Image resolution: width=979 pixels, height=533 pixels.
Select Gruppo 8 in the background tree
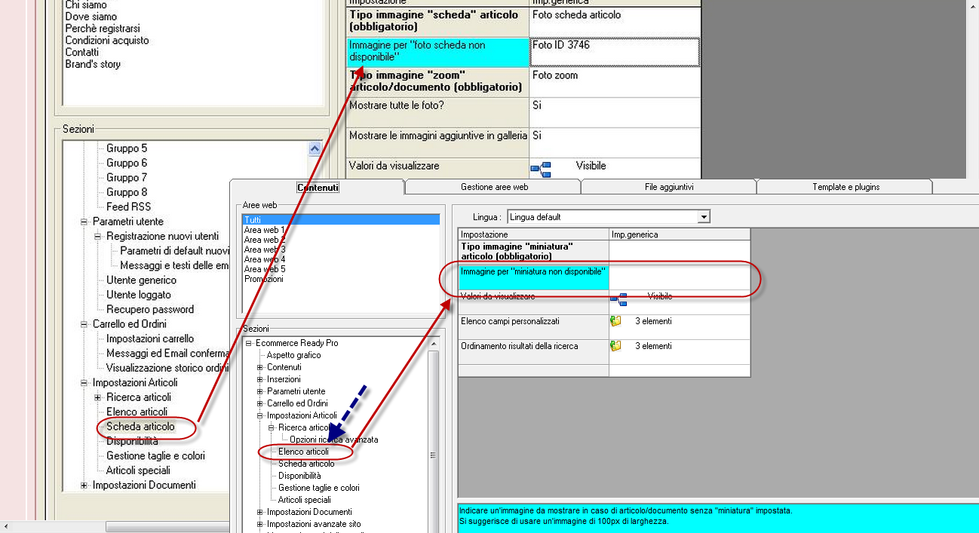click(x=127, y=192)
